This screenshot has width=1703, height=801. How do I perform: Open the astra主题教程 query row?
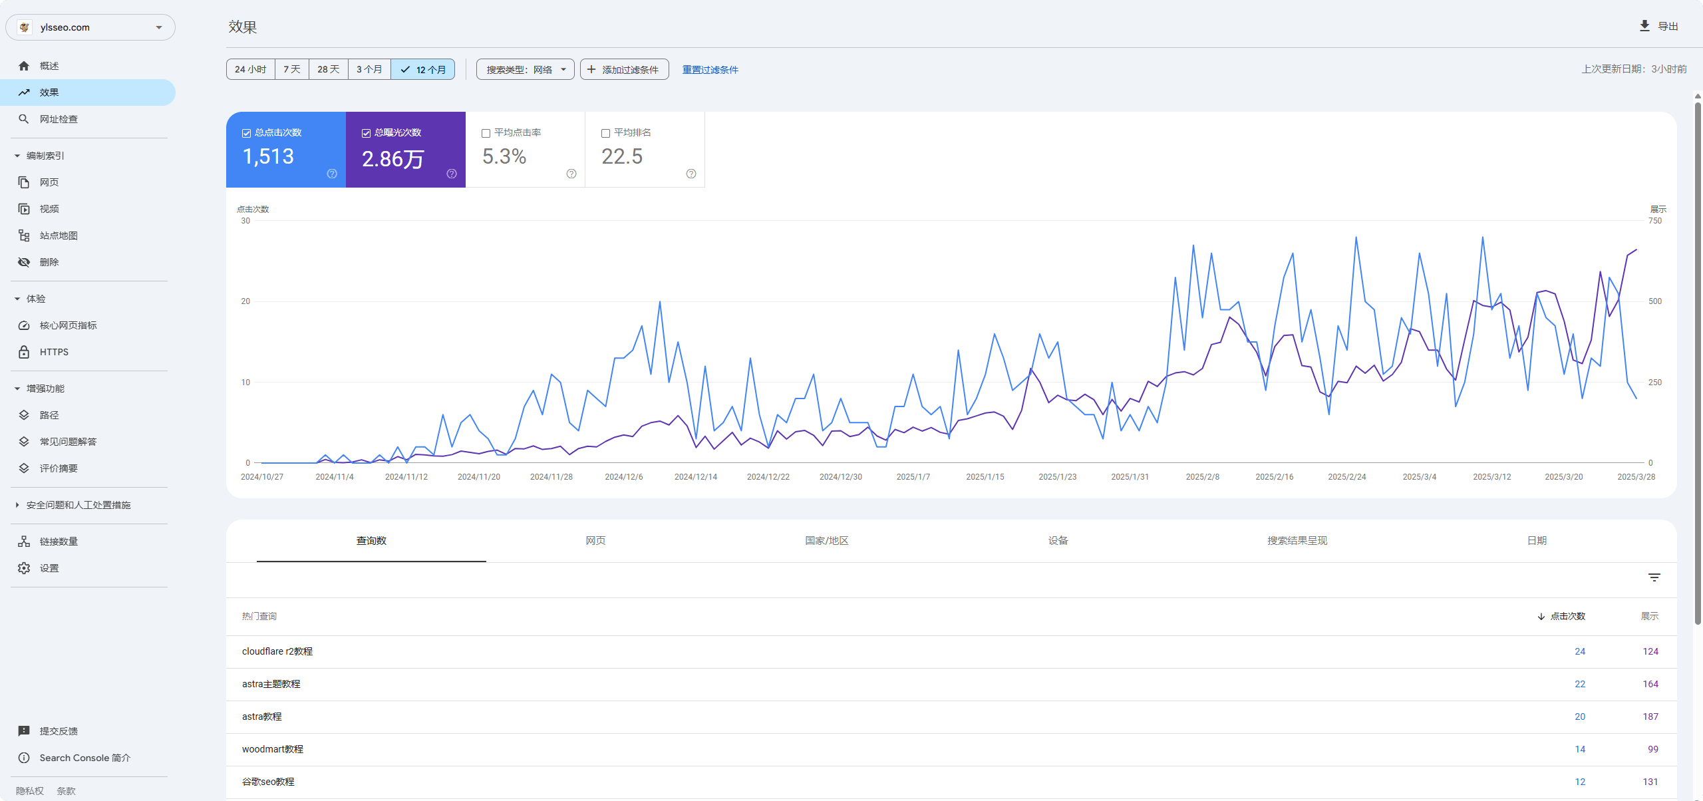click(951, 685)
